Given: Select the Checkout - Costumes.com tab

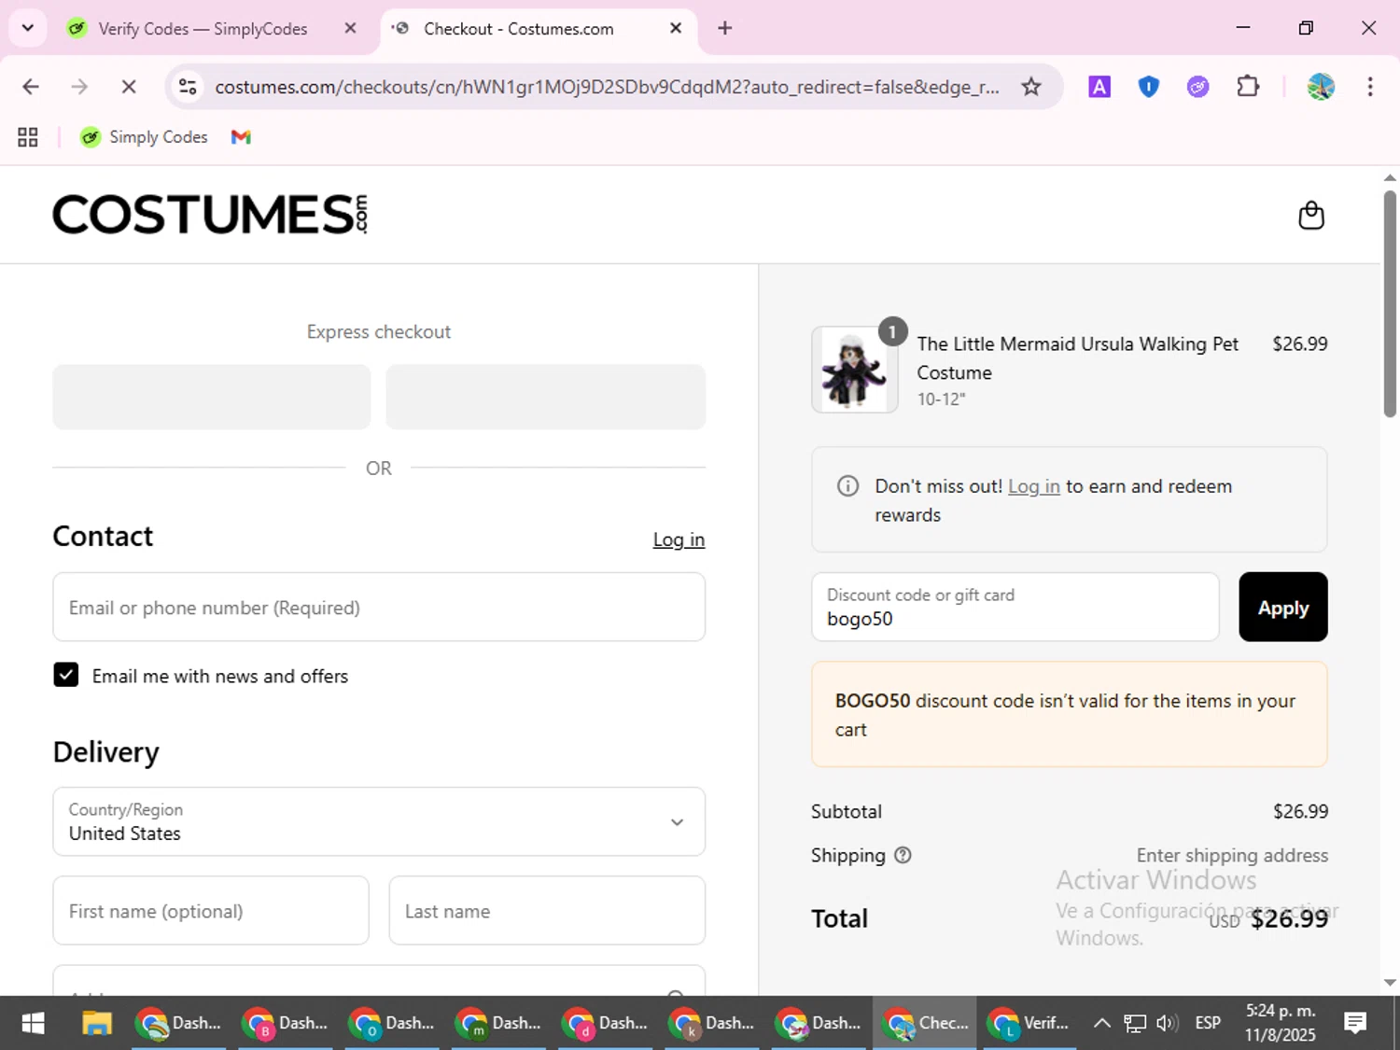Looking at the screenshot, I should pyautogui.click(x=538, y=28).
